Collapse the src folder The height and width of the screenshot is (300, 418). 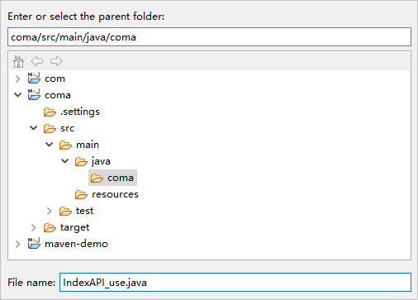[34, 128]
